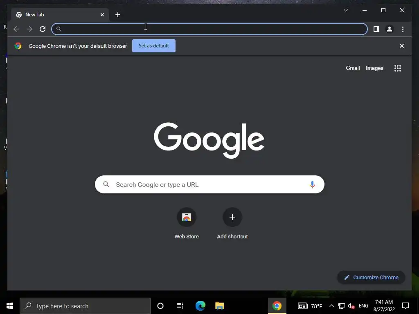Open the Windows Start menu
The width and height of the screenshot is (419, 314).
pos(10,306)
